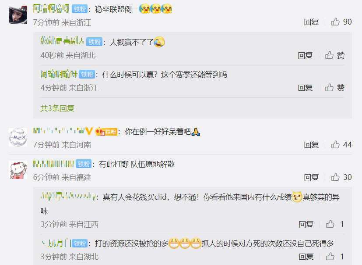Click the 铁粉 badge beside 稳坐联盟倒一

[80, 9]
